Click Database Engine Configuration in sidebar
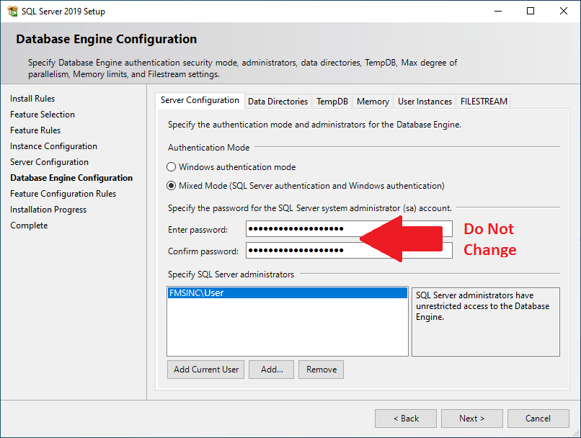 71,177
